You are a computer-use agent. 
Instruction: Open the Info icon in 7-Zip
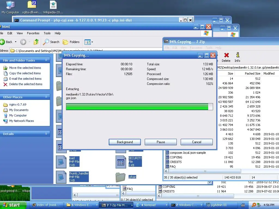pos(237,57)
